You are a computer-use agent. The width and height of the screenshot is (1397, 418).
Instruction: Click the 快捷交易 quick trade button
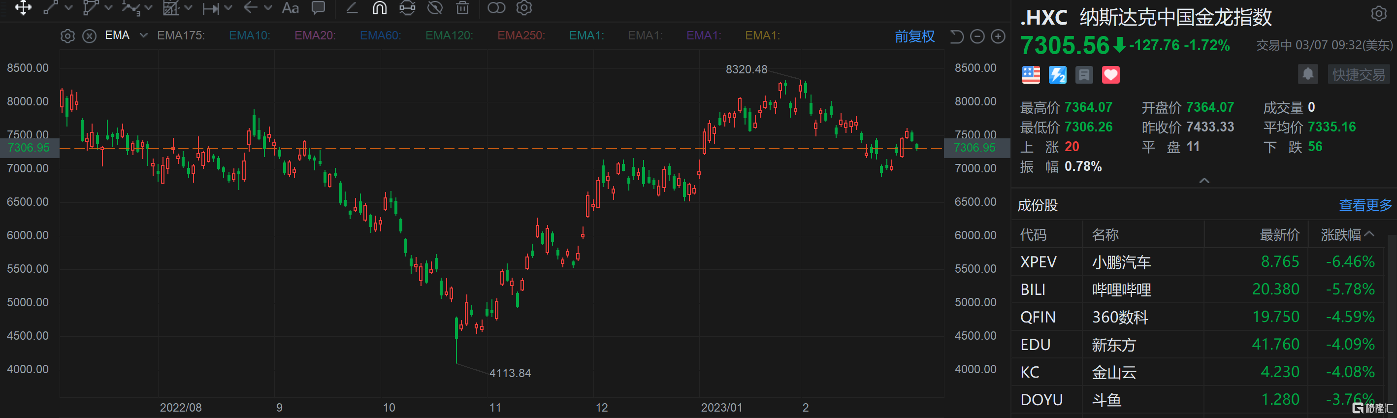pyautogui.click(x=1358, y=75)
